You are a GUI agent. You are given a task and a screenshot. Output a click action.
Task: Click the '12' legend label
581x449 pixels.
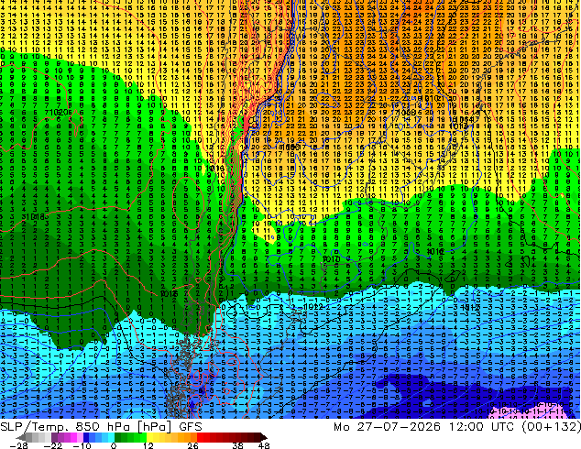tap(148, 445)
